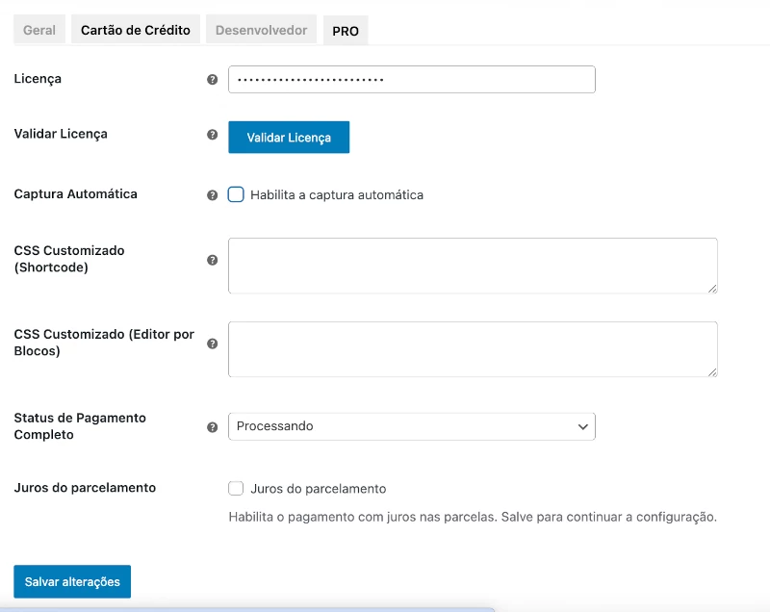Image resolution: width=770 pixels, height=612 pixels.
Task: Enable the Habilita a captura automática checkbox
Action: coord(236,194)
